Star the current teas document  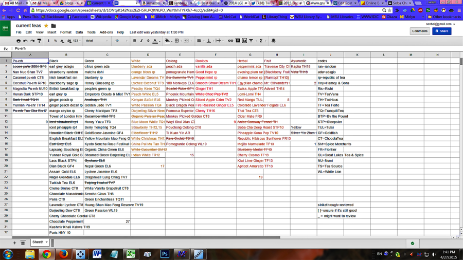point(46,26)
